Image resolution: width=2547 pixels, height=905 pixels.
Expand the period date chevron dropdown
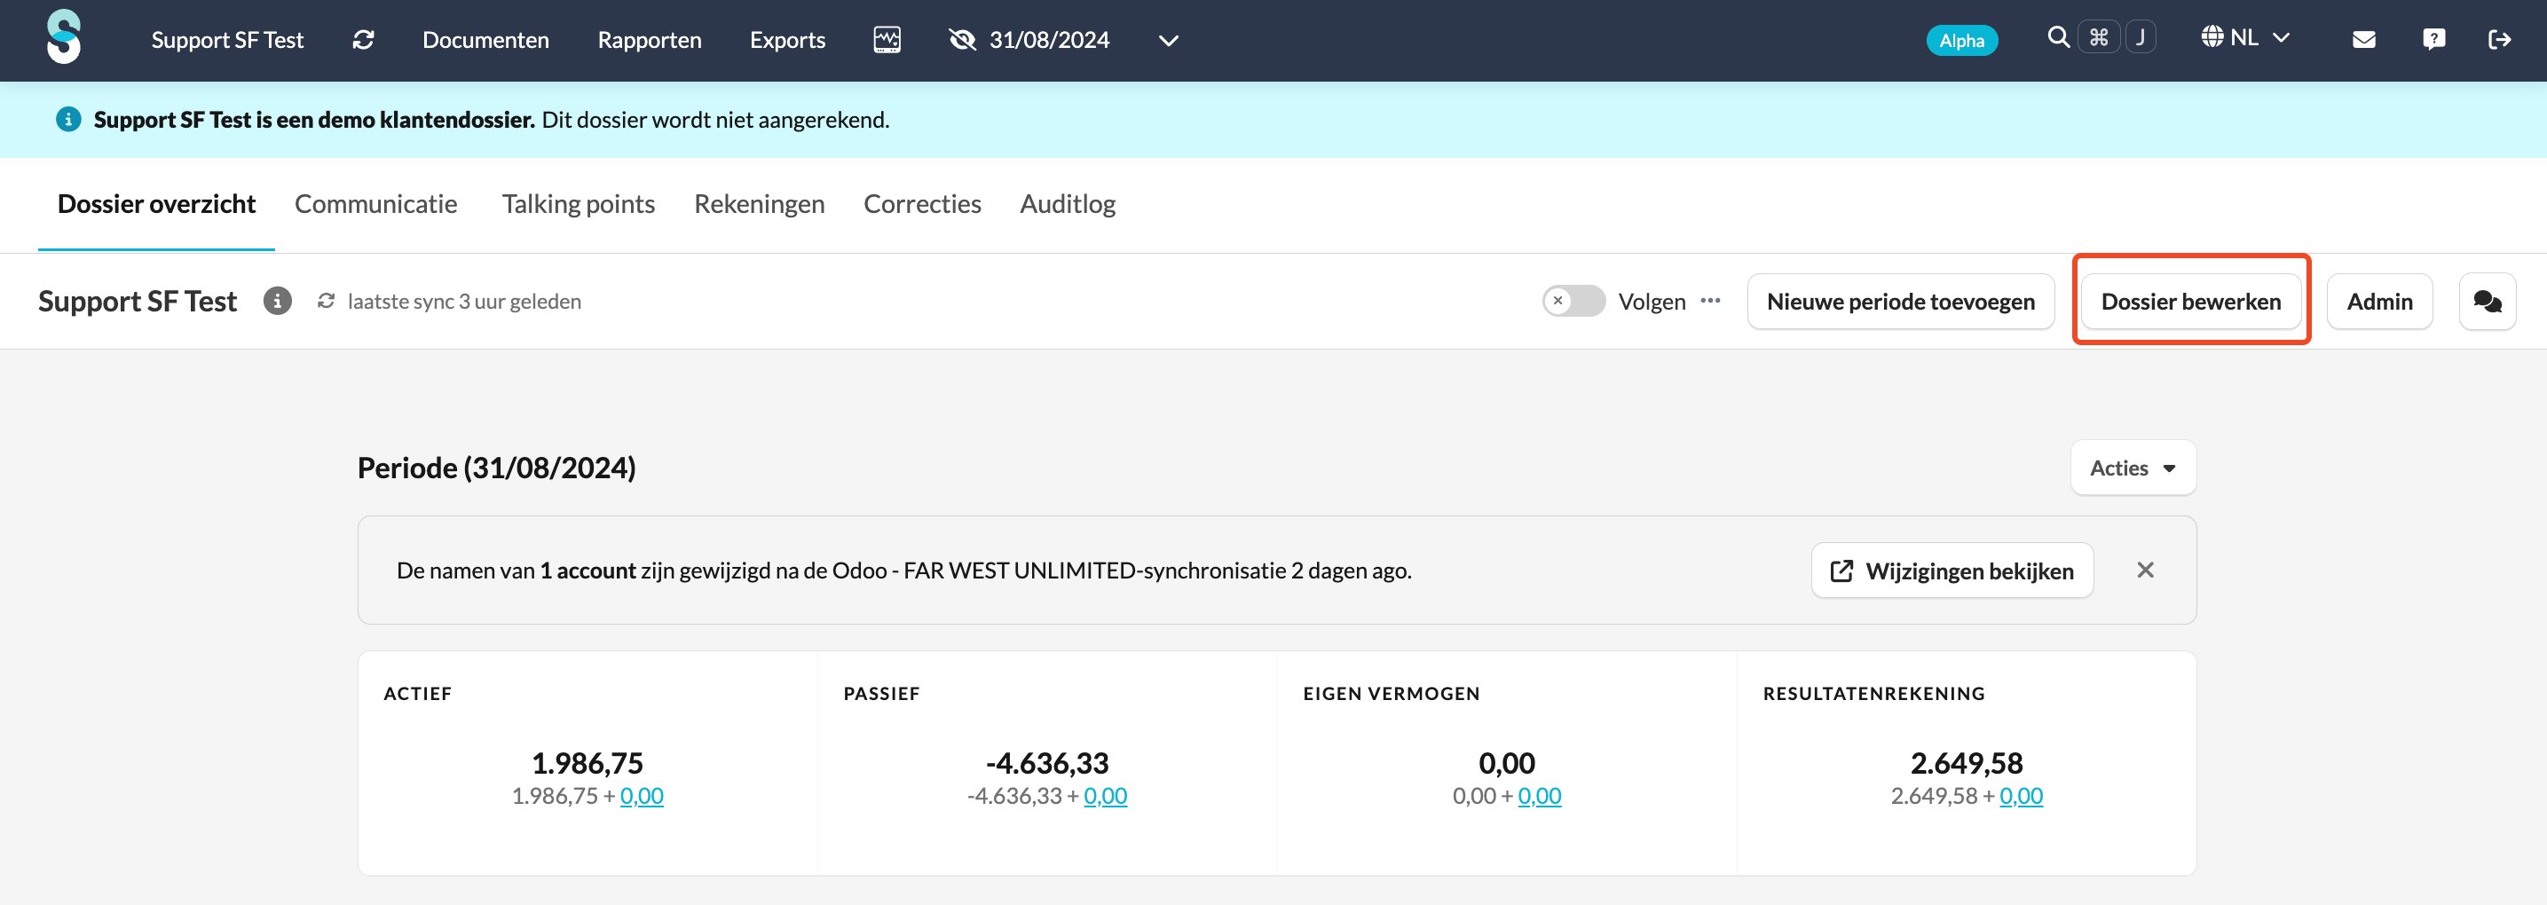[x=1168, y=41]
